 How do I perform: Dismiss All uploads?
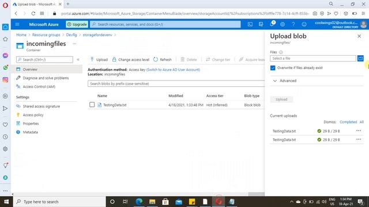[x=362, y=122]
